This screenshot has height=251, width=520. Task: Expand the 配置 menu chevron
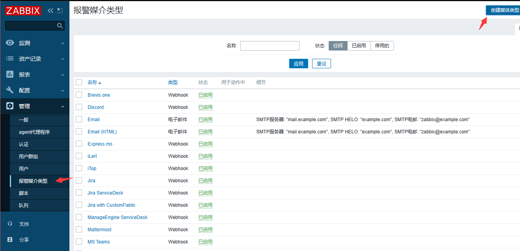pyautogui.click(x=63, y=90)
